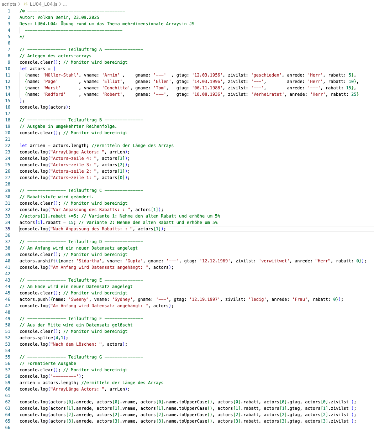Click the "console.log(actors);" statement on line 16
Image resolution: width=374 pixels, height=429 pixels.
(x=45, y=107)
